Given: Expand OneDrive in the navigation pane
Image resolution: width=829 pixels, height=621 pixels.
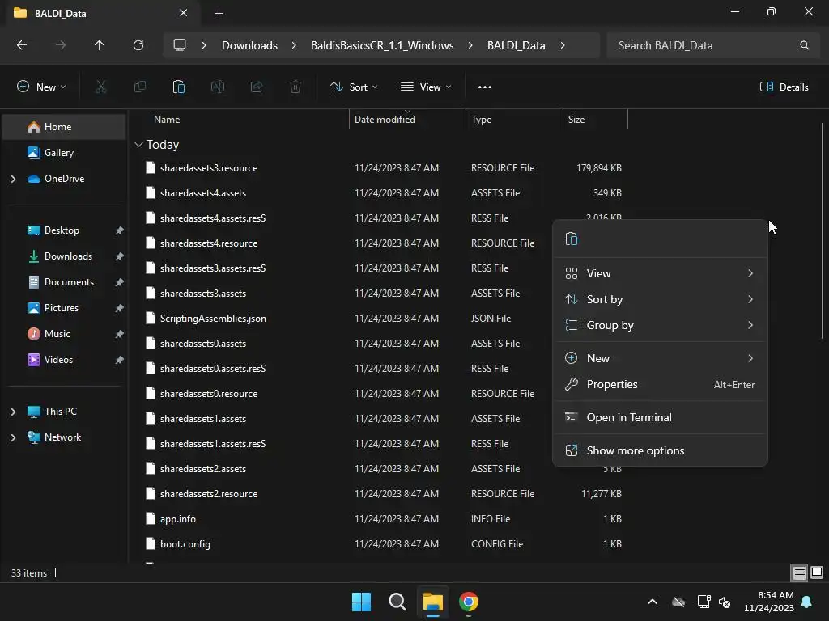Looking at the screenshot, I should click(x=13, y=179).
